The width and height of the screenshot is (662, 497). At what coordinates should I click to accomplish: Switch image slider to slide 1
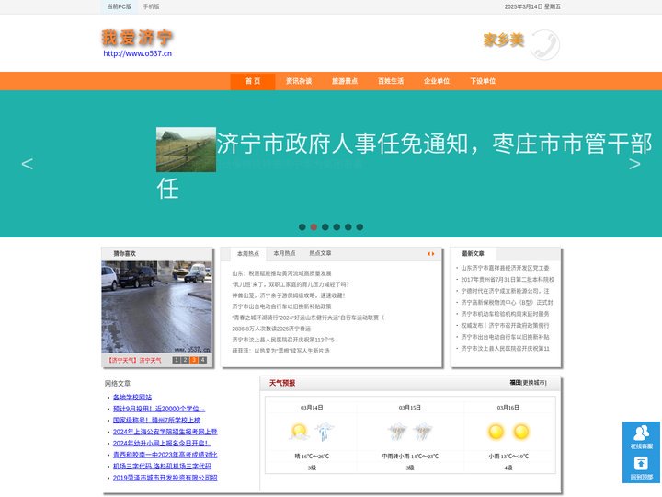tap(176, 360)
